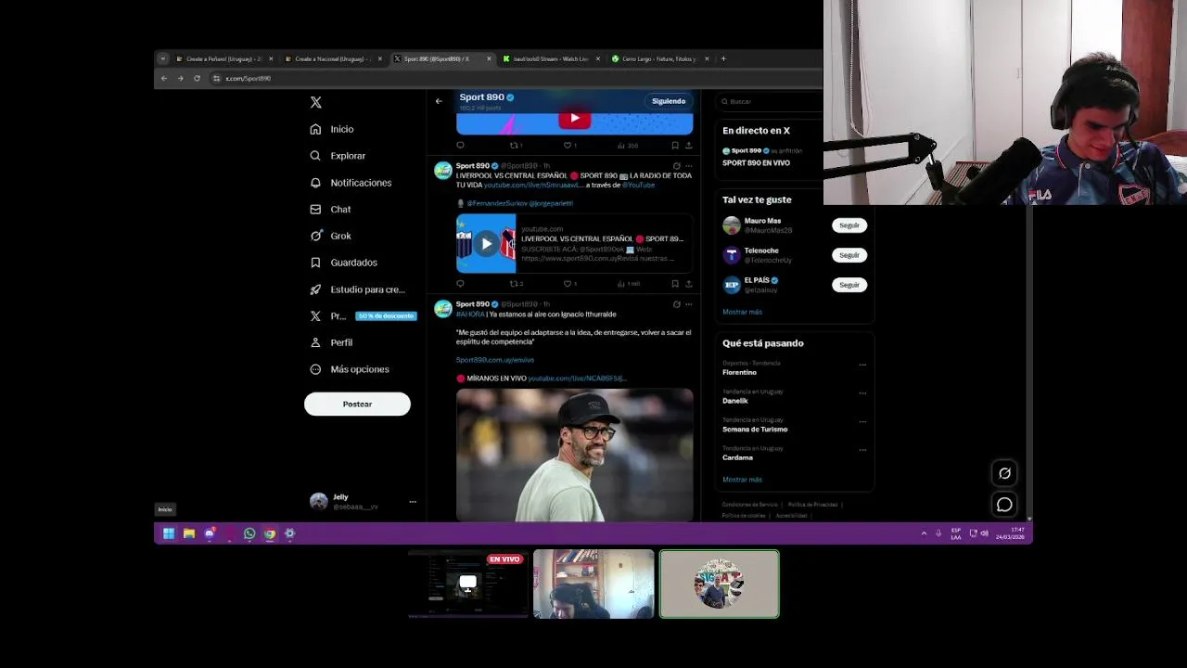Viewport: 1187px width, 668px height.
Task: Switch to Cerro Largo browser tab
Action: pyautogui.click(x=658, y=58)
